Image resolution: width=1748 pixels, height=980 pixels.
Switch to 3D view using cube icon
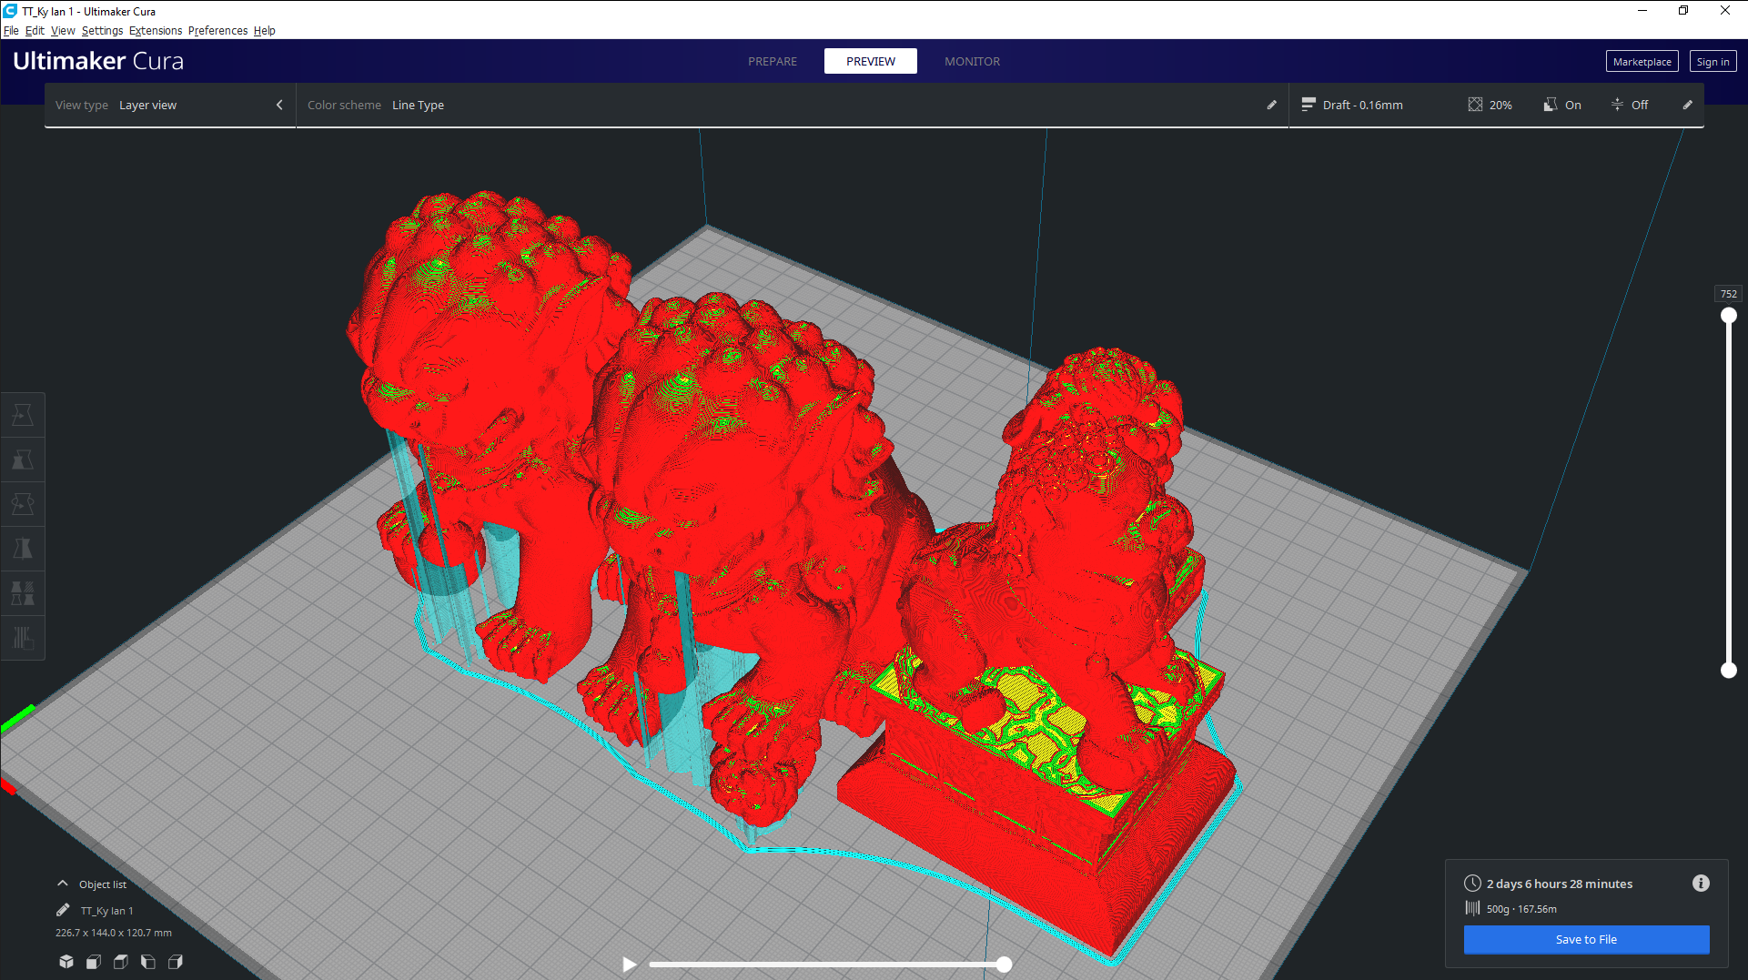[66, 962]
